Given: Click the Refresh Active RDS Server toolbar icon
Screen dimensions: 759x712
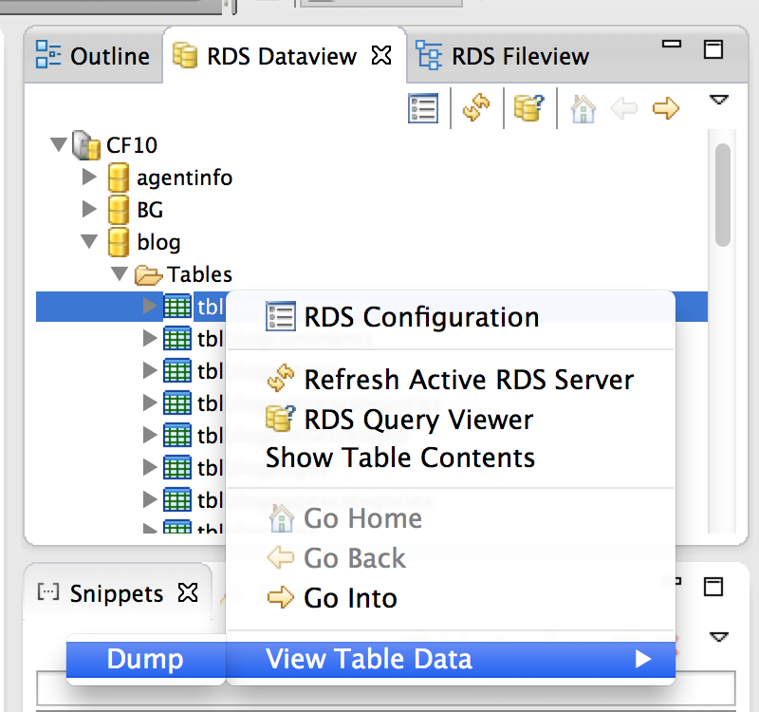Looking at the screenshot, I should [476, 107].
